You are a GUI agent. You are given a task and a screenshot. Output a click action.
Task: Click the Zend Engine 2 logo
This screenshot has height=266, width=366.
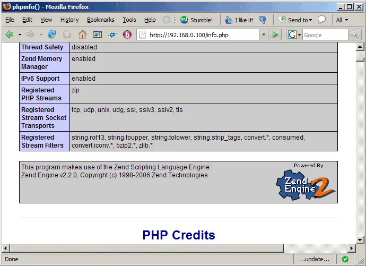tap(306, 185)
